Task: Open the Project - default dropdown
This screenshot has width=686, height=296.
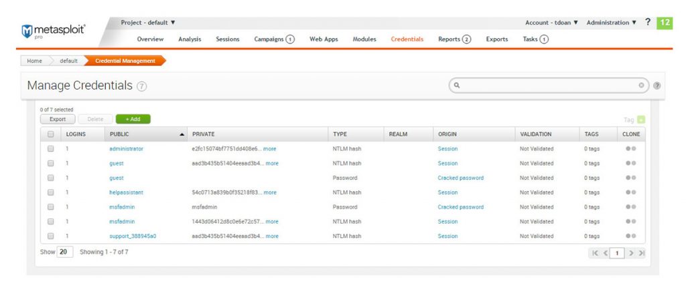Action: 148,23
